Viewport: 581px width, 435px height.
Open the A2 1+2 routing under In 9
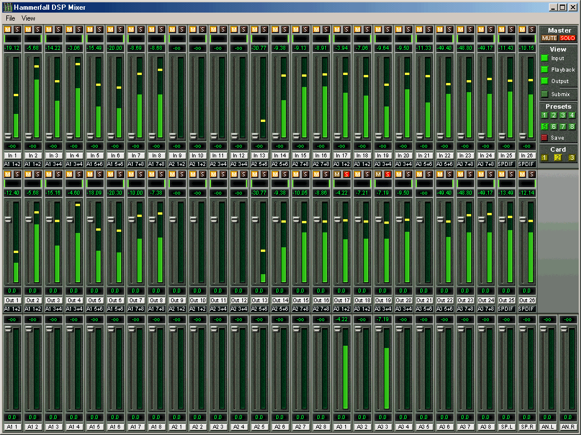click(x=177, y=164)
